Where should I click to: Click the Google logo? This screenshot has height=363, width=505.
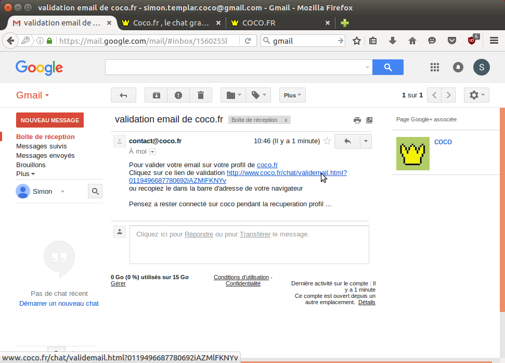[40, 68]
